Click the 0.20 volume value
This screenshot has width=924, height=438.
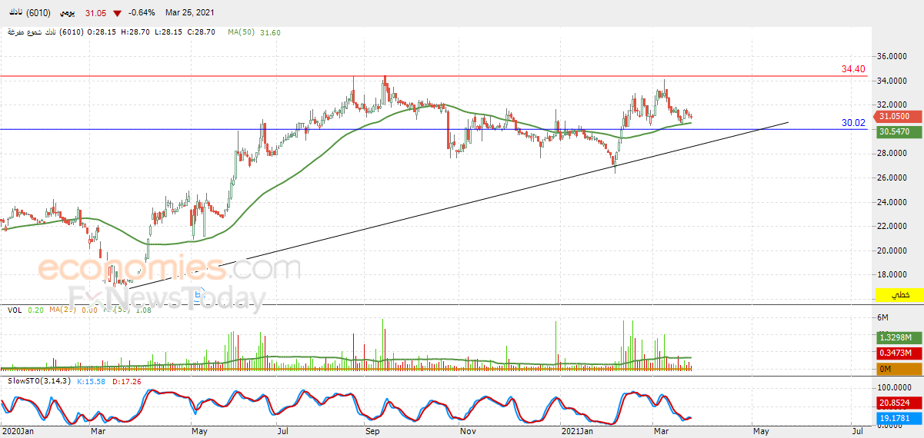pyautogui.click(x=35, y=310)
